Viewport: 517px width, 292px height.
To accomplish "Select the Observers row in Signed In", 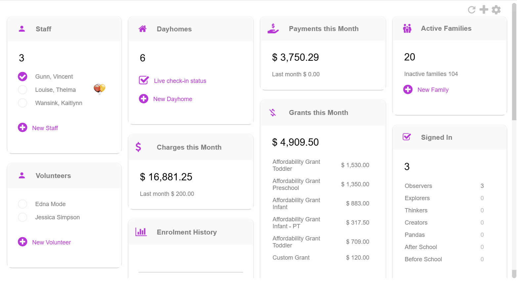I will click(418, 186).
